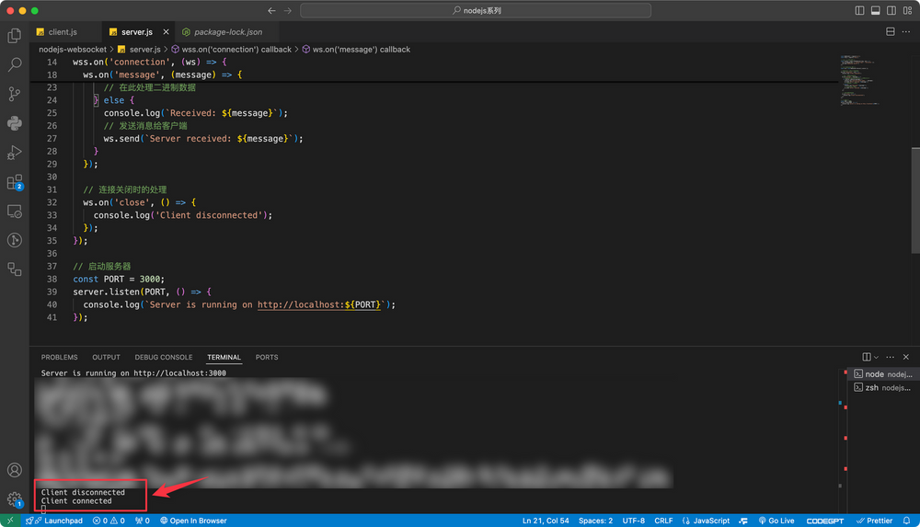920x527 pixels.
Task: Open the Search view icon
Action: click(15, 65)
